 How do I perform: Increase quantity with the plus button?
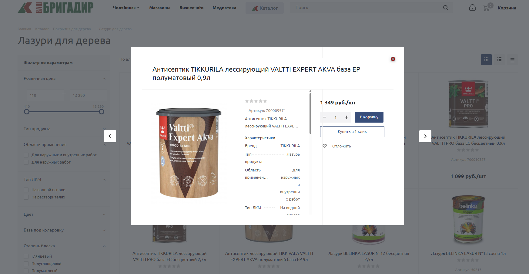point(346,117)
